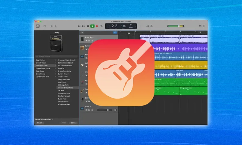Solo the Audio 5 track
The height and width of the screenshot is (145, 242).
89,110
